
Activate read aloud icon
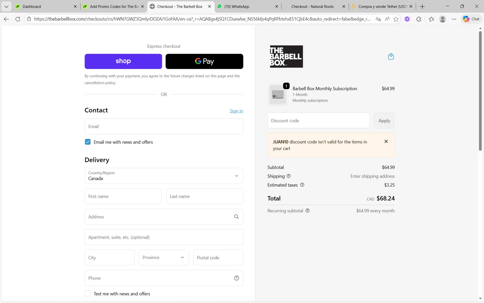[x=387, y=19]
